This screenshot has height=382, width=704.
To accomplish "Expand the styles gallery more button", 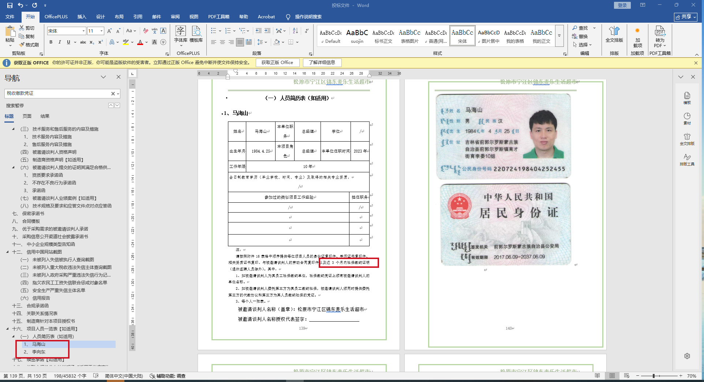I will [x=559, y=36].
